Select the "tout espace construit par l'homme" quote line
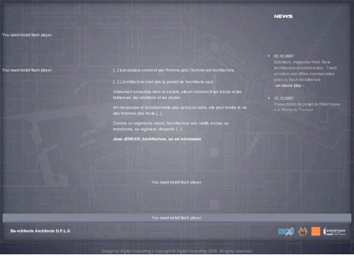354x265 pixels. tap(174, 70)
